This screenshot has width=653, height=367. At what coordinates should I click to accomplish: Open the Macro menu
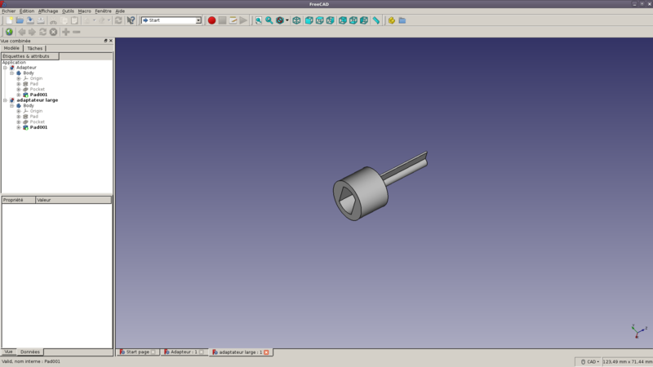tap(84, 11)
